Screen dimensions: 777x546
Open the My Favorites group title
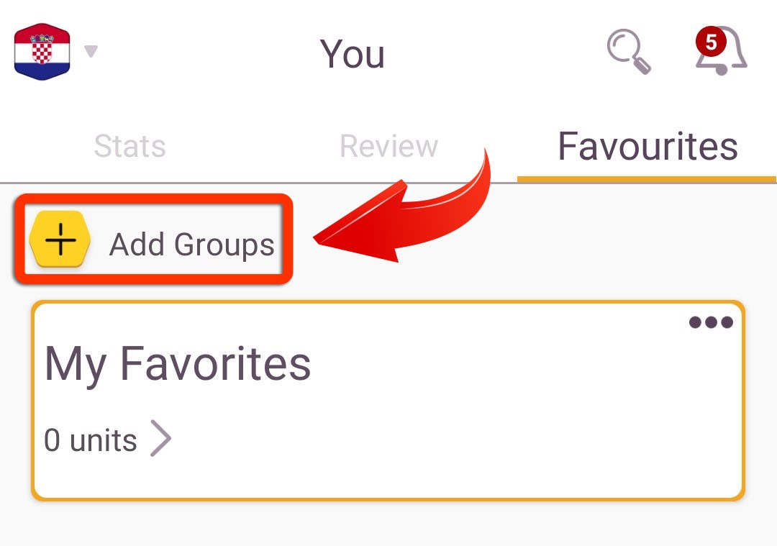tap(178, 364)
